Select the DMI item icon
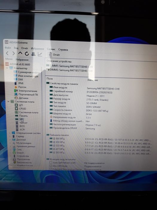Viewport: 157px width, 210px height. 16,79
